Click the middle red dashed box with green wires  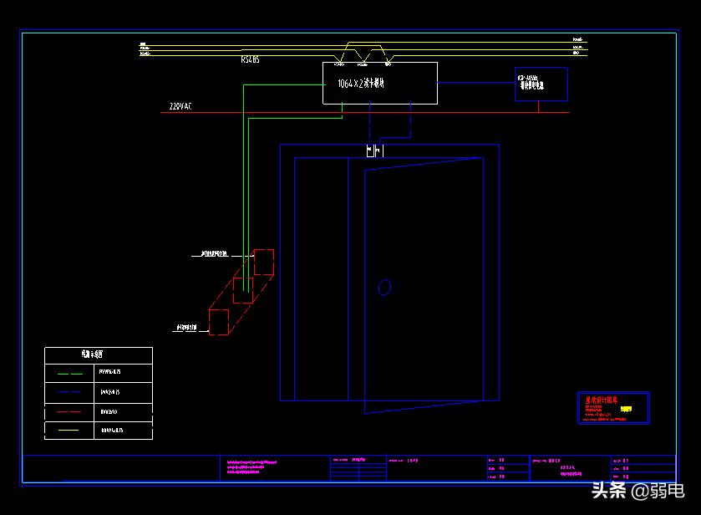point(242,290)
